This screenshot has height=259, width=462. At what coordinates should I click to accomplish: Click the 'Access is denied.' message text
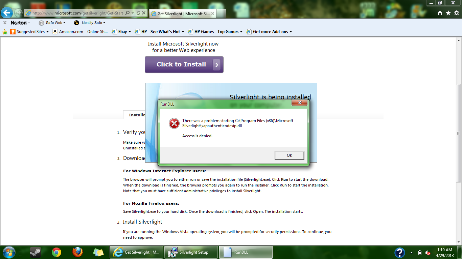point(197,136)
